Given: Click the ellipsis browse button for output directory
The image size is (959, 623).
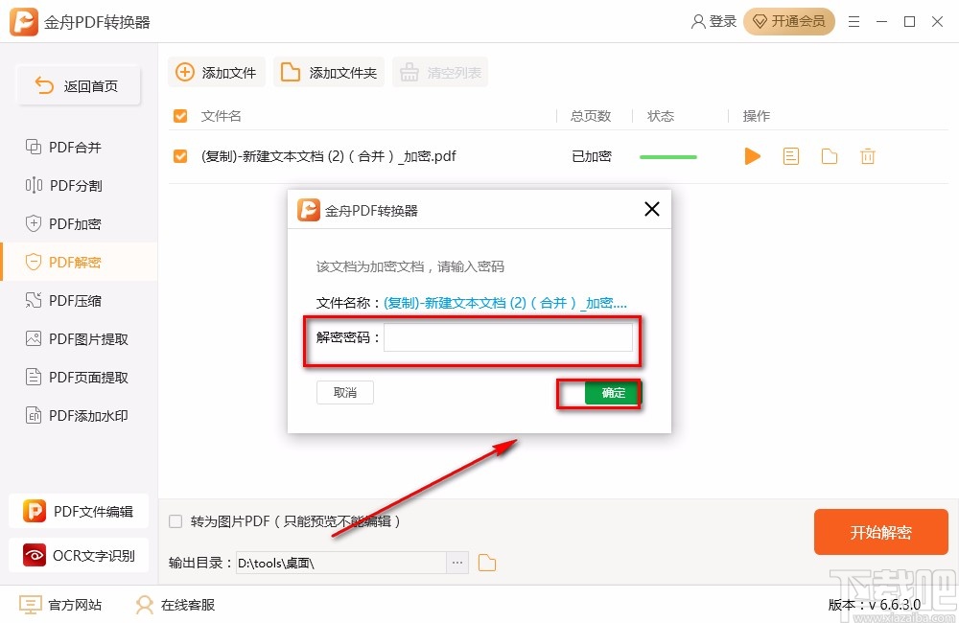Looking at the screenshot, I should pos(457,563).
